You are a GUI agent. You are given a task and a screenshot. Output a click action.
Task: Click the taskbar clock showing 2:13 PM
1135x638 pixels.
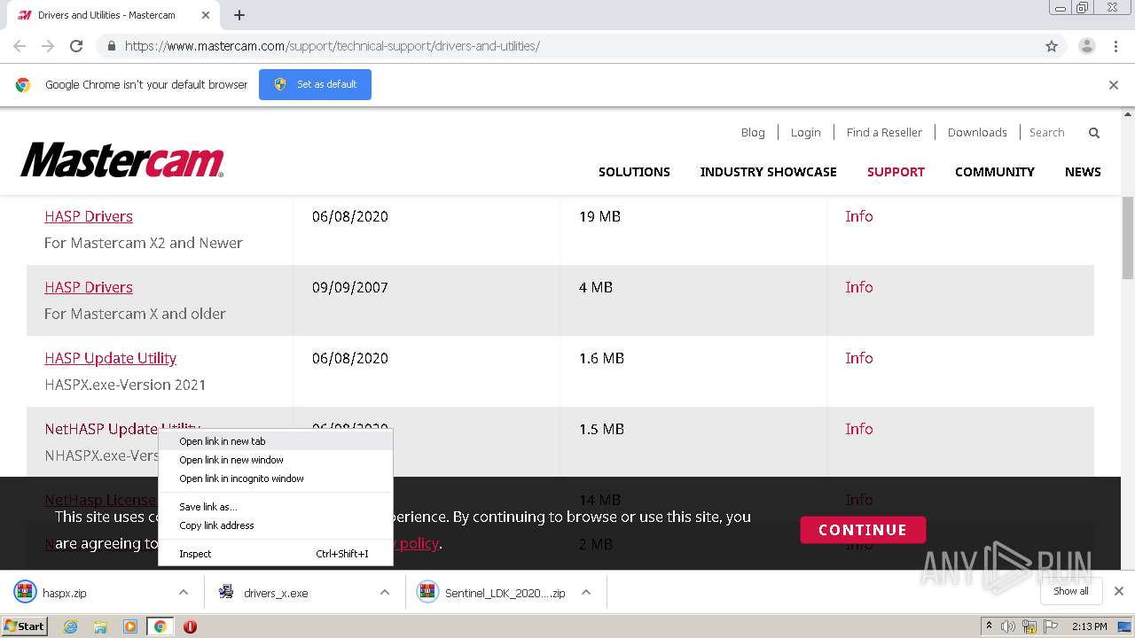point(1090,626)
